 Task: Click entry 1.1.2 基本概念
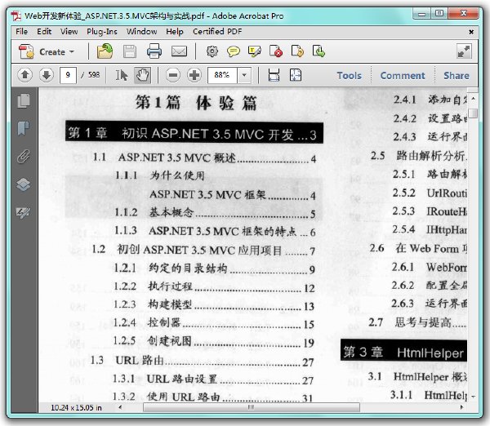coord(215,213)
